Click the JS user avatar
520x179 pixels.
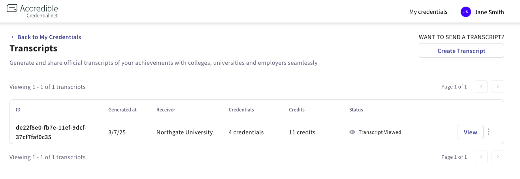[x=466, y=12]
